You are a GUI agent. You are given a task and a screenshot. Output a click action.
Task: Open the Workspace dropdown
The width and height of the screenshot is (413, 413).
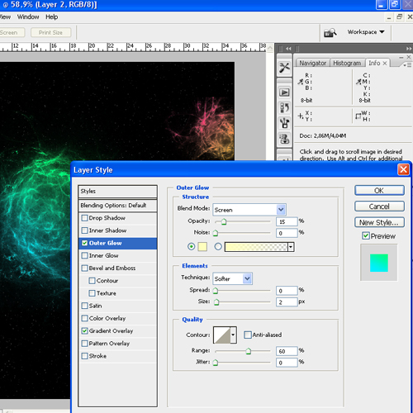[x=366, y=32]
